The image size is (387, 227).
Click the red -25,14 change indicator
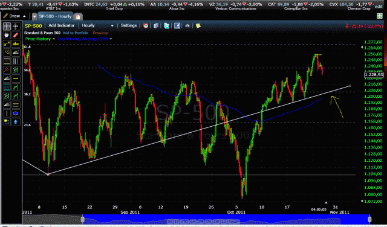(x=364, y=26)
